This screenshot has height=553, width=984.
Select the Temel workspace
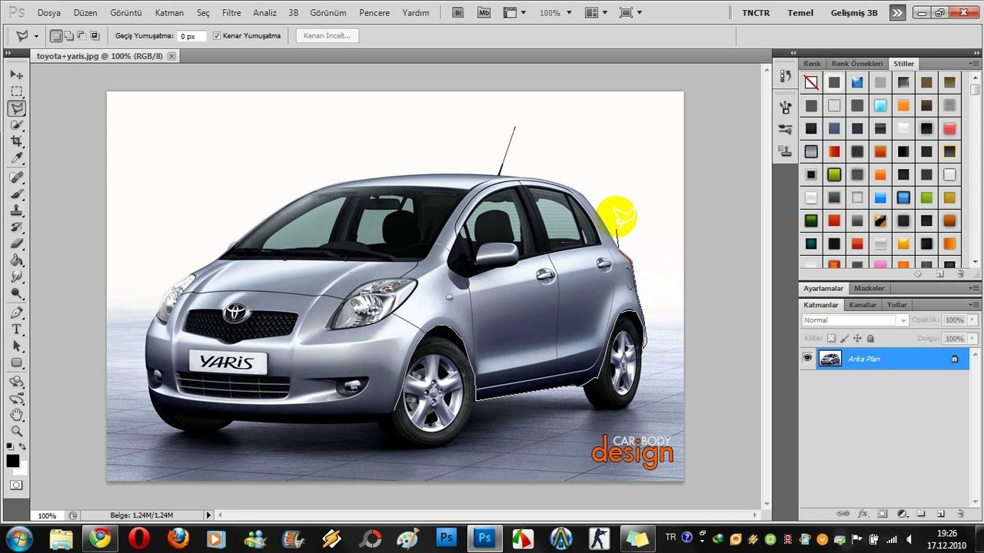click(x=800, y=13)
